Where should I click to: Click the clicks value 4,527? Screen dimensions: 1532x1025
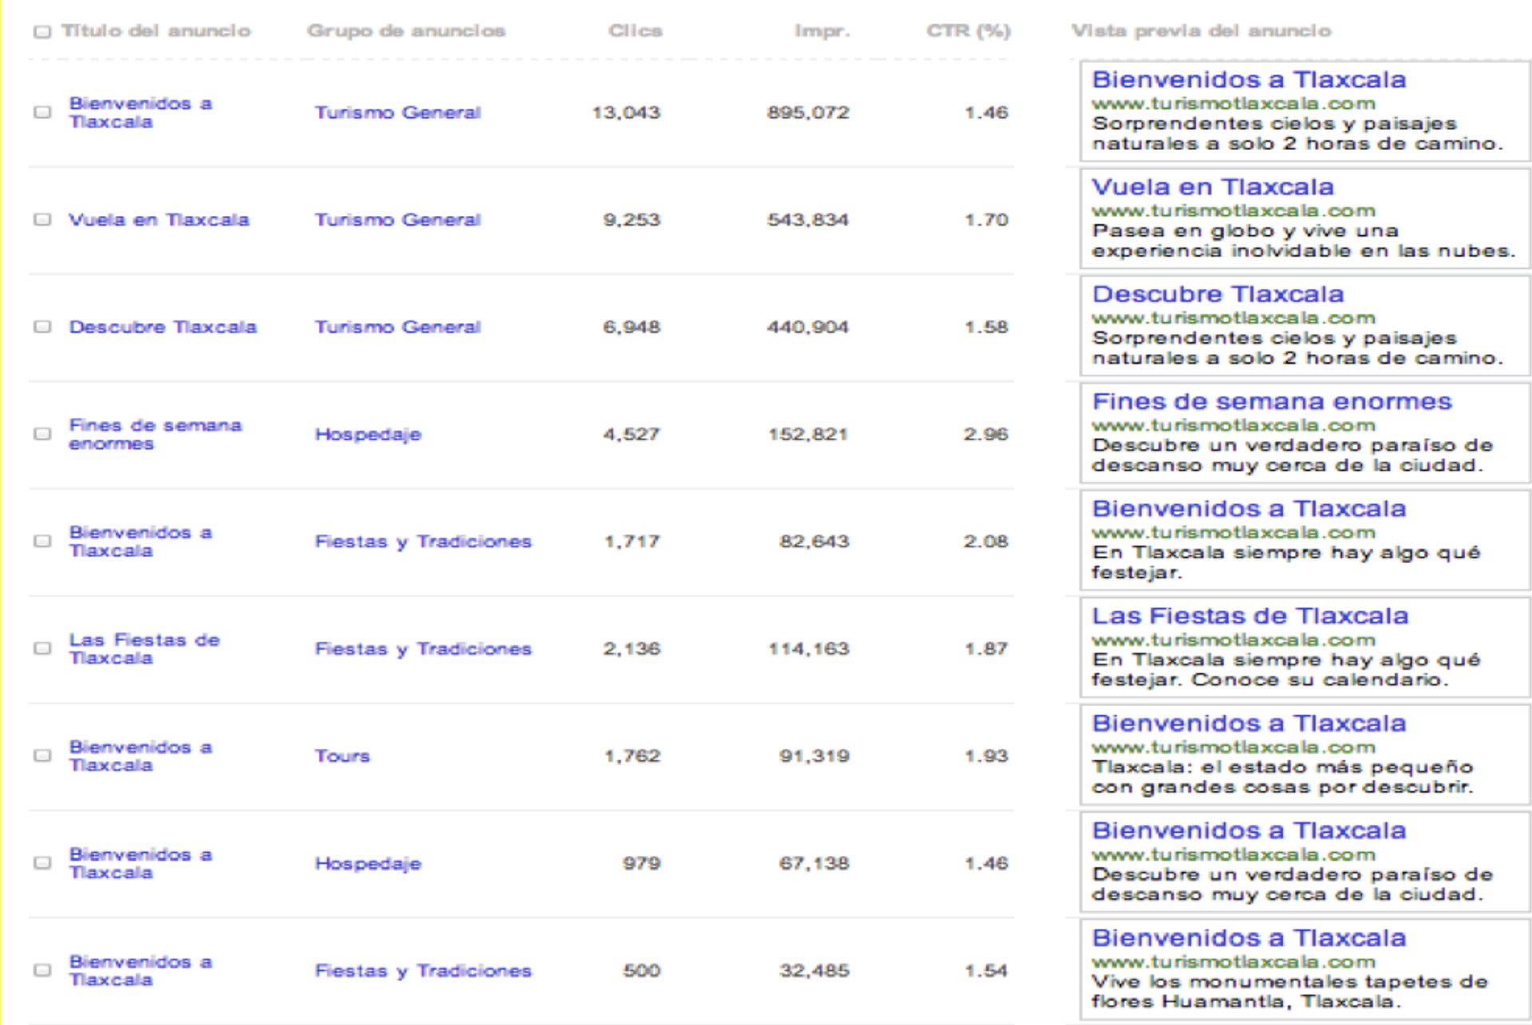click(632, 434)
